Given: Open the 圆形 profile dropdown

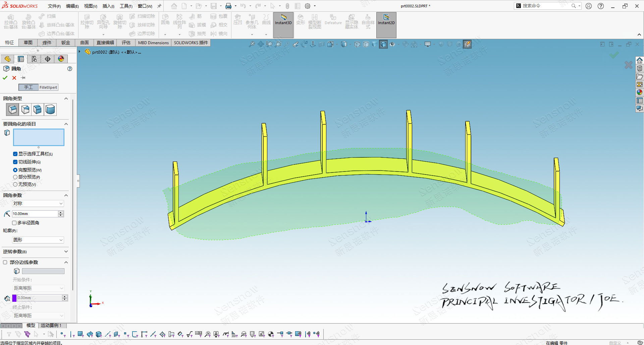Looking at the screenshot, I should (x=38, y=240).
